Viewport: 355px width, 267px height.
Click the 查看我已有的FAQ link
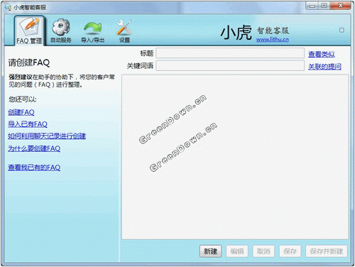coord(34,168)
